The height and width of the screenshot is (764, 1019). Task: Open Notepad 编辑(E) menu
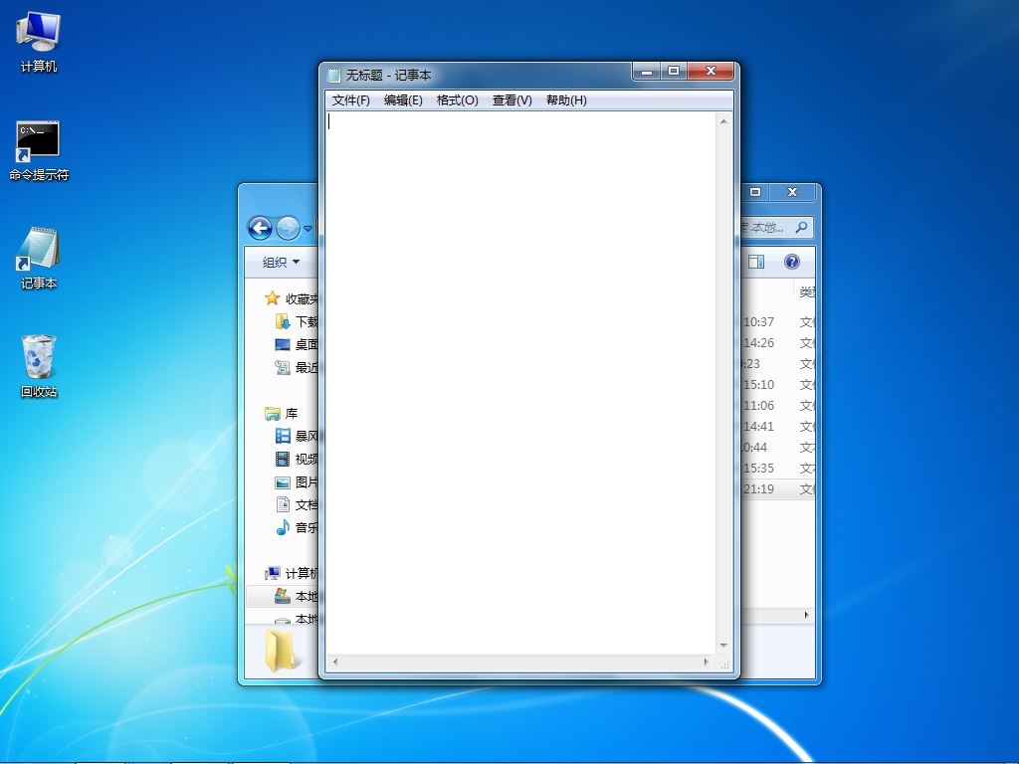point(403,100)
